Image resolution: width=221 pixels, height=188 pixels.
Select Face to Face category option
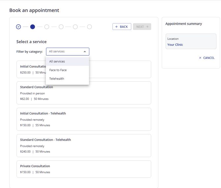click(x=68, y=70)
